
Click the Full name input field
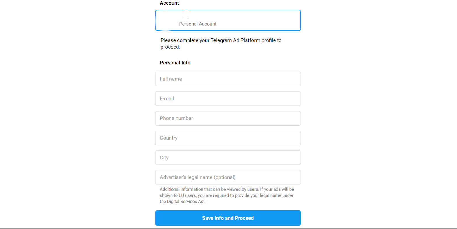[x=228, y=79]
